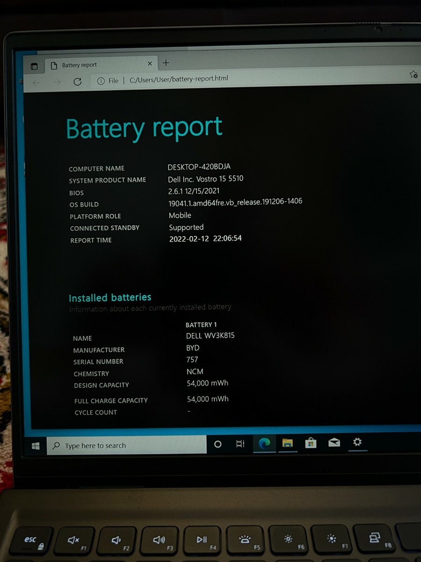421x562 pixels.
Task: Click the Edge tab actions menu icon
Action: (34, 67)
